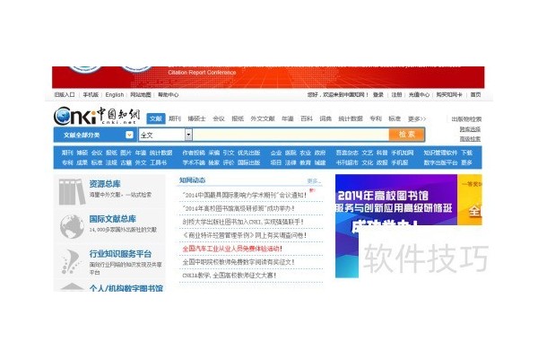Select the 文献 search tab
Viewport: 538px width, 359px height.
156,118
